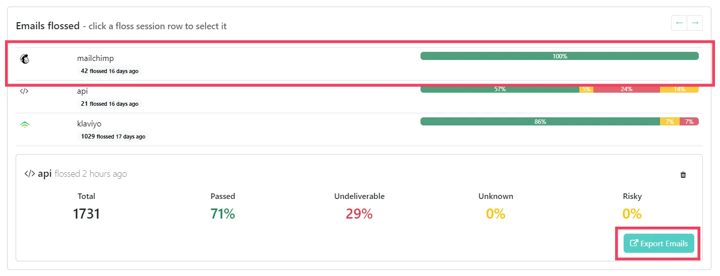Click the 7% red segment of klaviyo bar
Viewport: 720px width, 276px height.
tap(689, 121)
